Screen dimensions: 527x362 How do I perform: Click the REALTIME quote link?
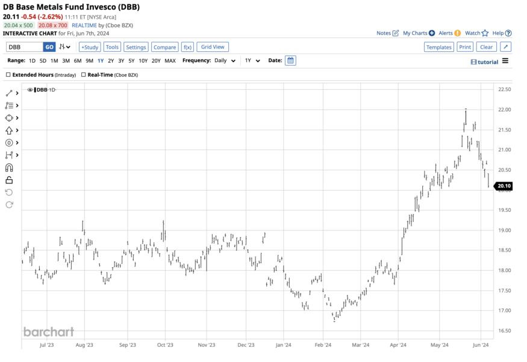(84, 25)
